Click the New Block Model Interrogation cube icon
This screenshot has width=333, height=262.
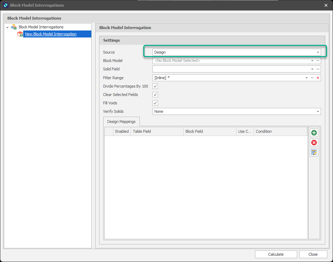click(x=20, y=34)
